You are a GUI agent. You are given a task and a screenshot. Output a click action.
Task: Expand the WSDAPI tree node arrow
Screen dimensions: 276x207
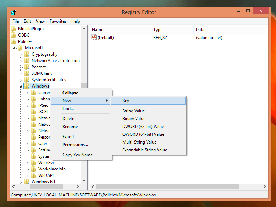point(28,175)
